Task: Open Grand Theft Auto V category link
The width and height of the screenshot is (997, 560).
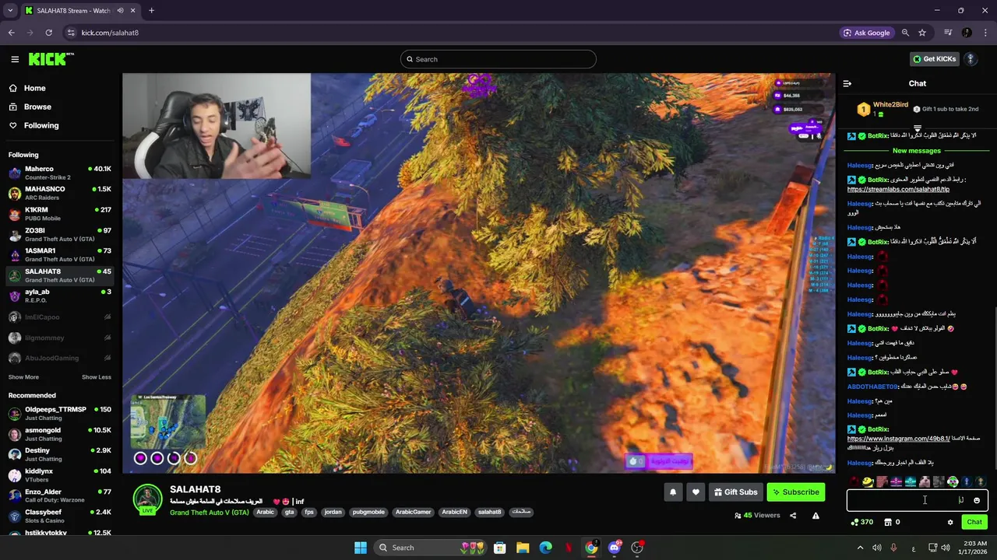Action: click(x=209, y=513)
